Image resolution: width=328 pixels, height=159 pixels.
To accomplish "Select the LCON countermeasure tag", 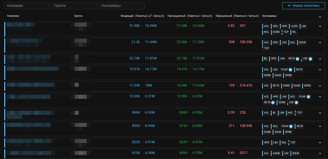I will click(x=294, y=26).
